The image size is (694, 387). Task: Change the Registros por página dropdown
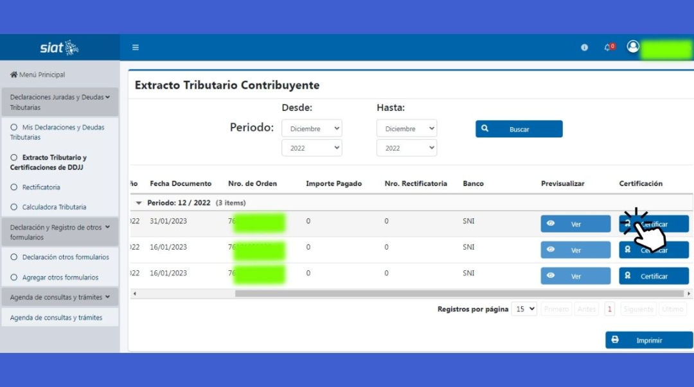[524, 309]
